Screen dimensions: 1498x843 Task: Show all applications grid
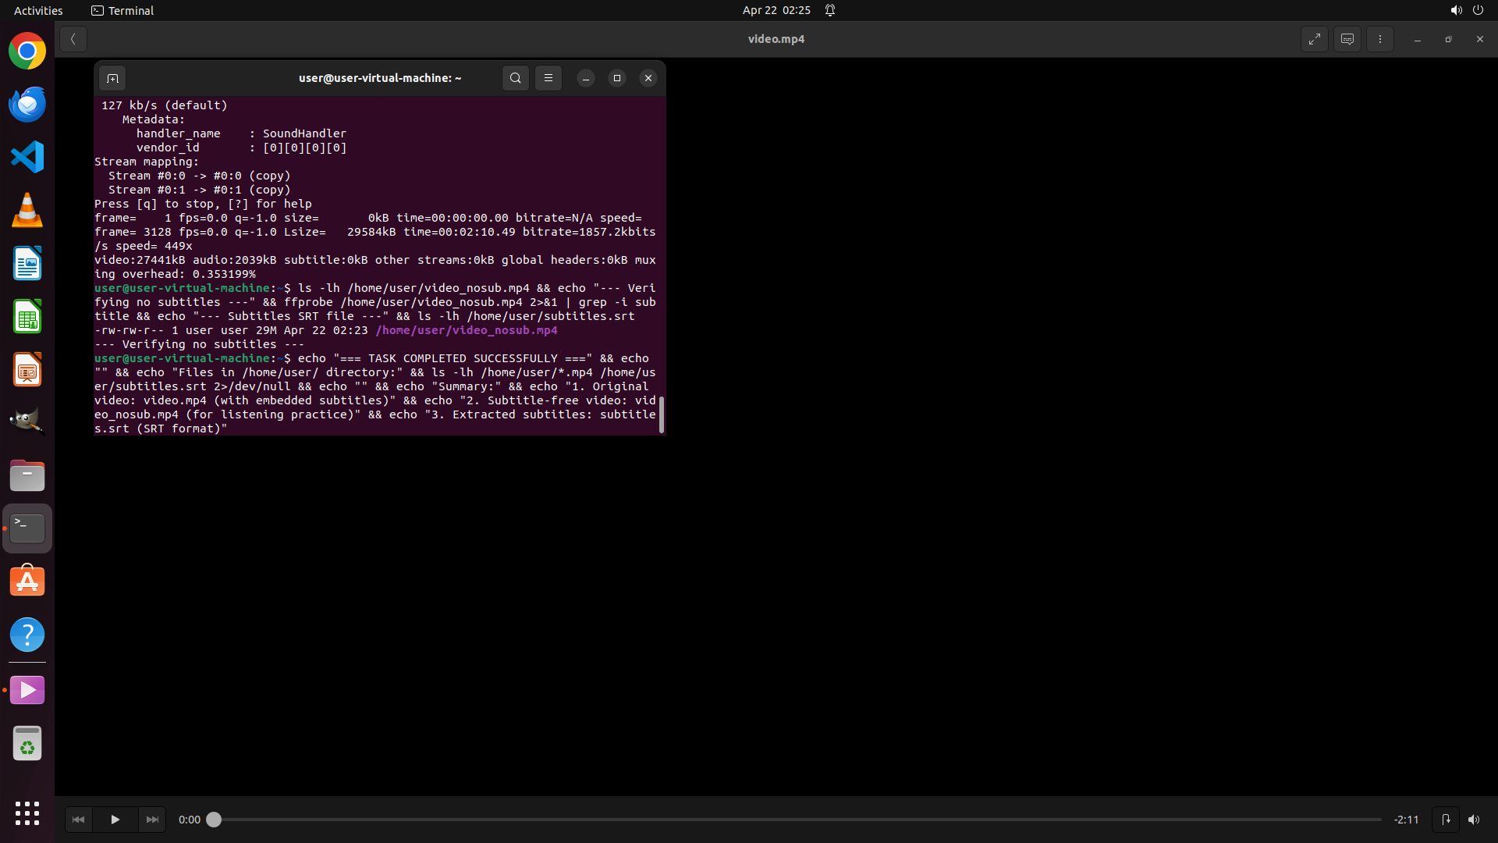pos(27,813)
